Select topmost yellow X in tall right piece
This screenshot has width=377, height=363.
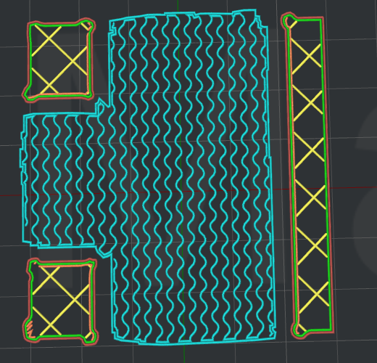[306, 56]
